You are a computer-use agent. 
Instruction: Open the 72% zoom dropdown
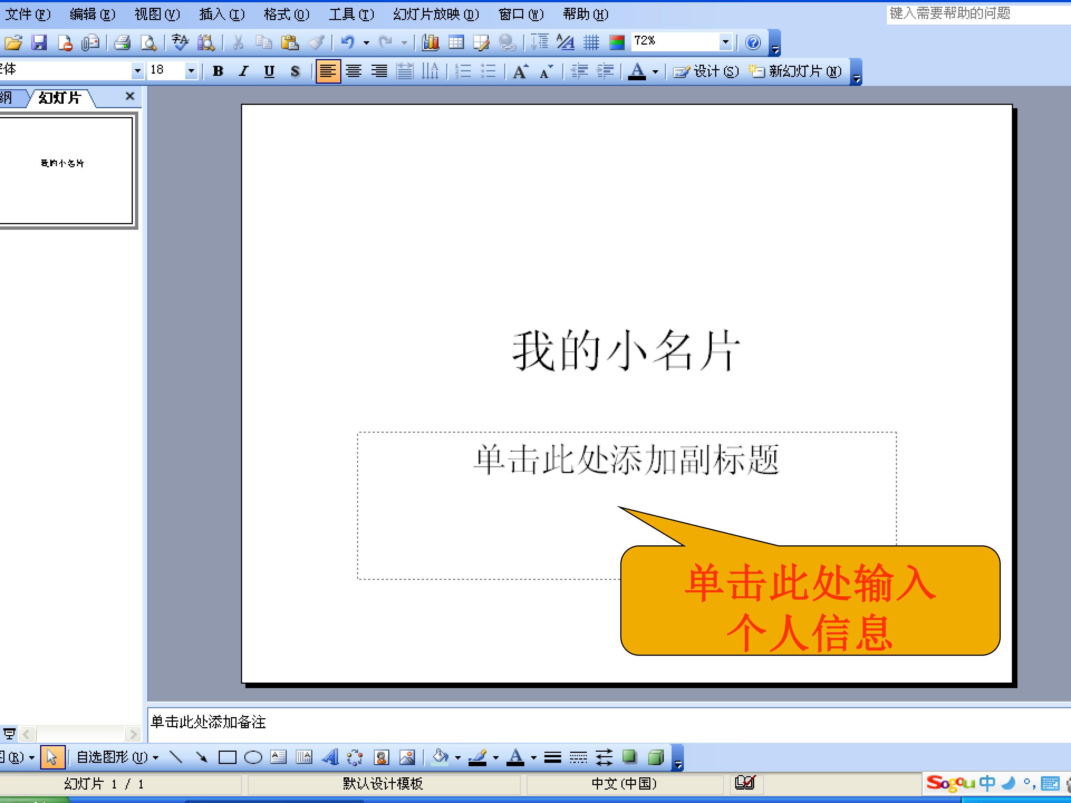[725, 42]
